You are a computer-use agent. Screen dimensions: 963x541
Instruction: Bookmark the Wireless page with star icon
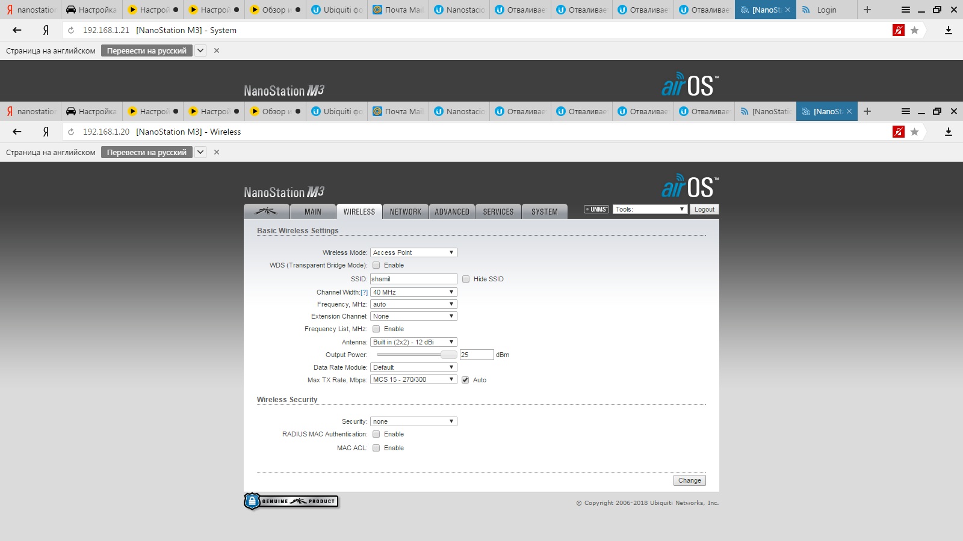coord(915,132)
